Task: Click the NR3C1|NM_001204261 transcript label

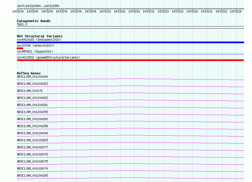Action: pyautogui.click(x=32, y=105)
